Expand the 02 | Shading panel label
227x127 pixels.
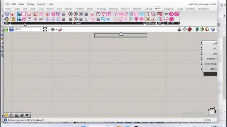(x=151, y=23)
